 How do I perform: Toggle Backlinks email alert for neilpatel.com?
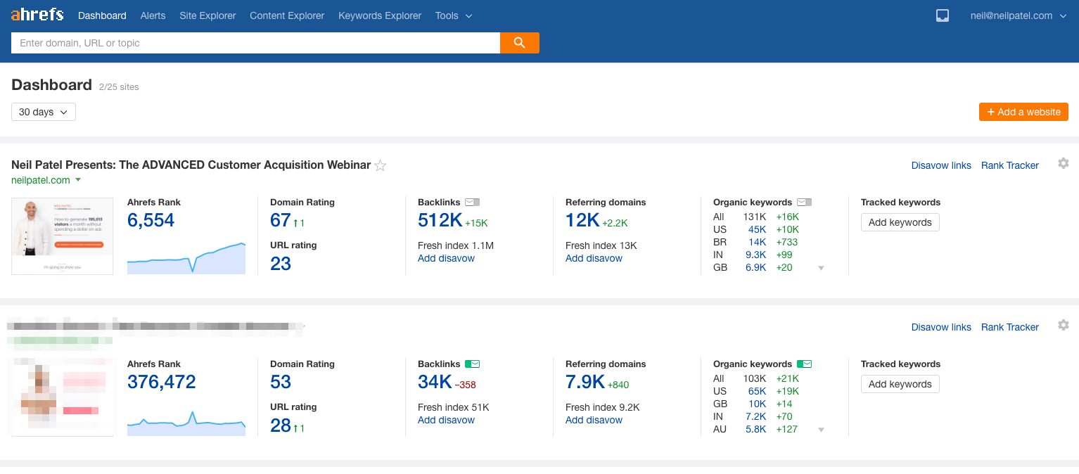473,203
